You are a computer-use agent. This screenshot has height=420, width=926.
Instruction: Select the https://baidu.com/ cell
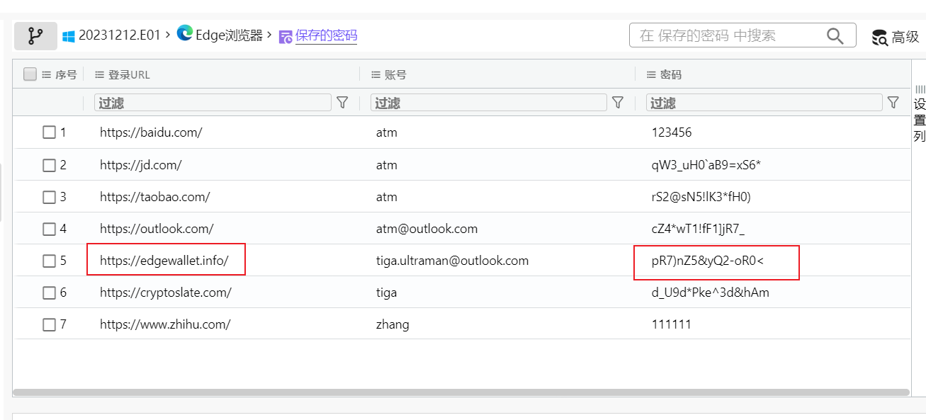click(151, 132)
